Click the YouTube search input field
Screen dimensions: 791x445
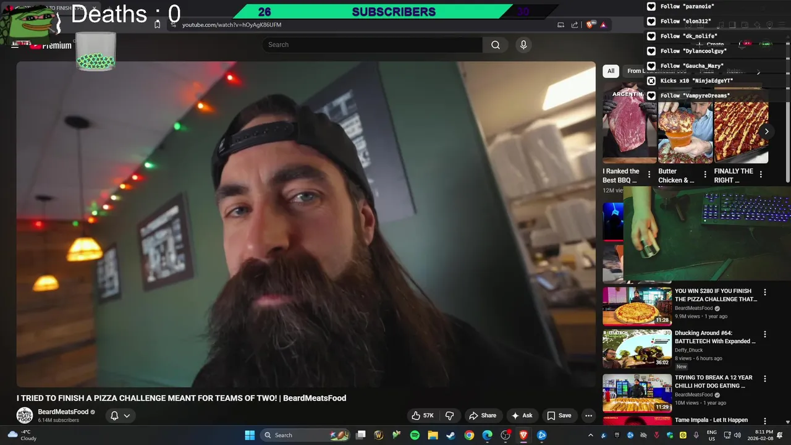[372, 44]
